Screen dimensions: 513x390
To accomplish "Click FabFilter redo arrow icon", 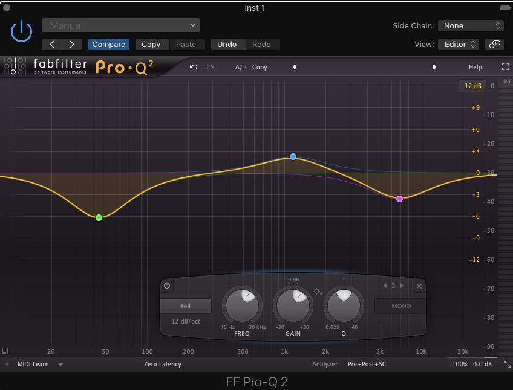I will click(211, 67).
